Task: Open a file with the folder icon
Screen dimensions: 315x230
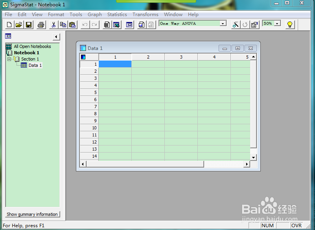Action: 19,25
